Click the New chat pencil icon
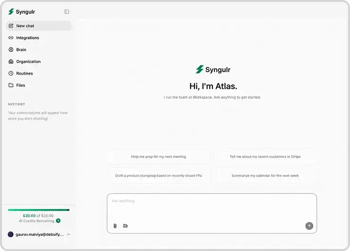350x251 pixels. coord(11,26)
